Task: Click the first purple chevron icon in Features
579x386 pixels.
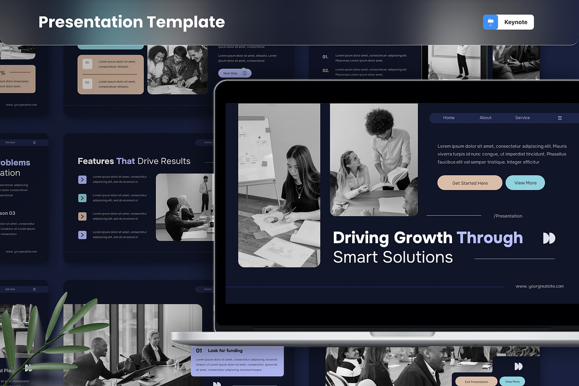Action: [x=83, y=179]
